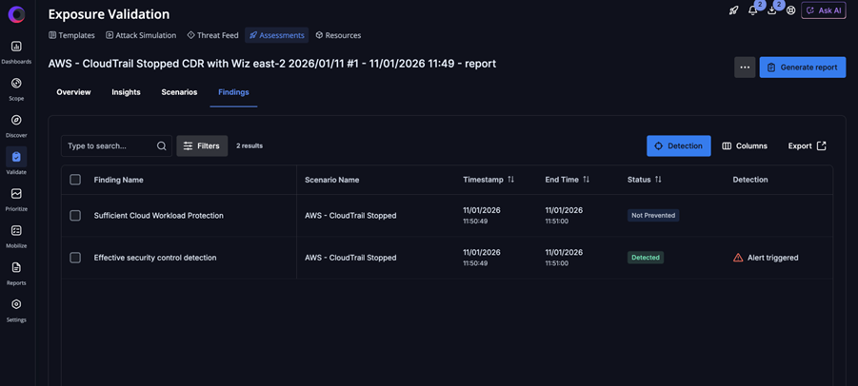
Task: Open the Filters dropdown
Action: coord(202,145)
